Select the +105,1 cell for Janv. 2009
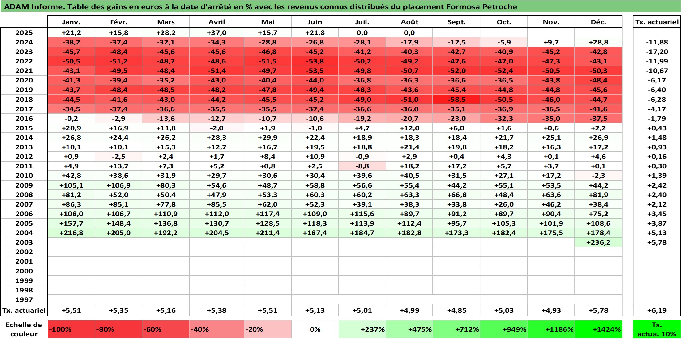 coord(71,185)
